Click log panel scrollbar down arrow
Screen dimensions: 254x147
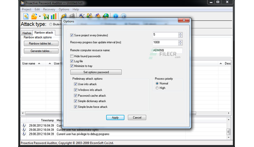coord(228,137)
